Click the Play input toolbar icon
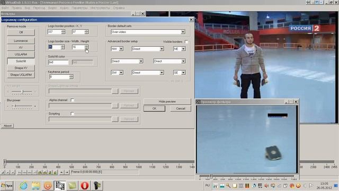Image resolution: width=339 pixels, height=191 pixels. click(8, 172)
